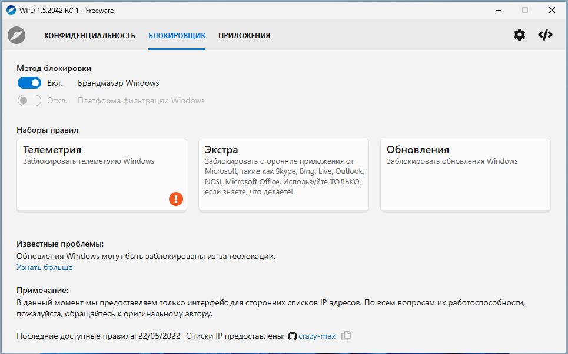Viewport: 568px width, 354px height.
Task: Click the Наборы правил heading
Action: (x=48, y=130)
